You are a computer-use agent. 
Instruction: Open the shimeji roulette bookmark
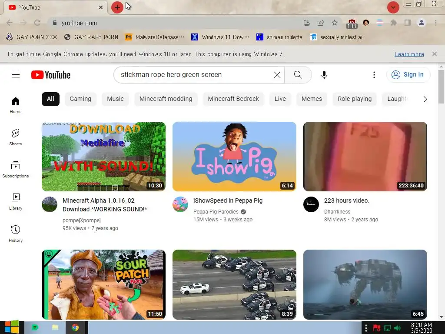tap(279, 37)
